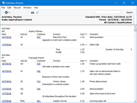The height and width of the screenshot is (103, 137).
Task: Open the 17/7/2018 SD activity date
Action: pos(7,93)
